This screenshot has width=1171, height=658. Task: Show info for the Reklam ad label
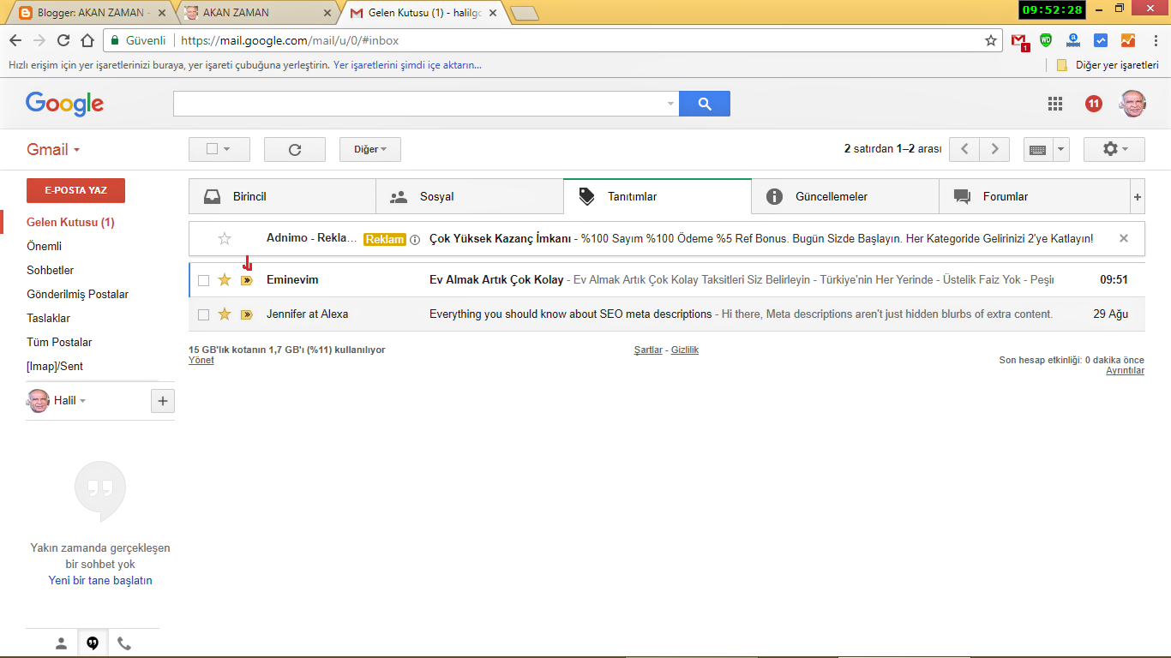click(415, 240)
